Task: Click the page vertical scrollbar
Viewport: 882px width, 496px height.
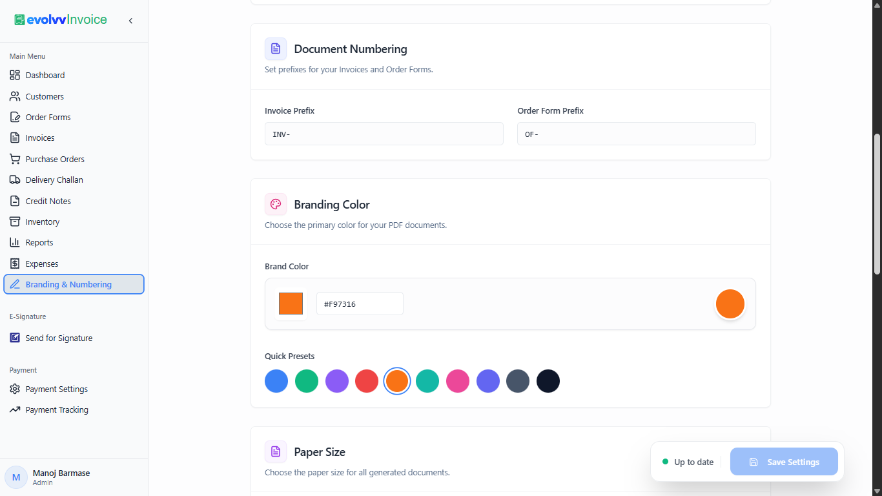Action: pyautogui.click(x=877, y=204)
